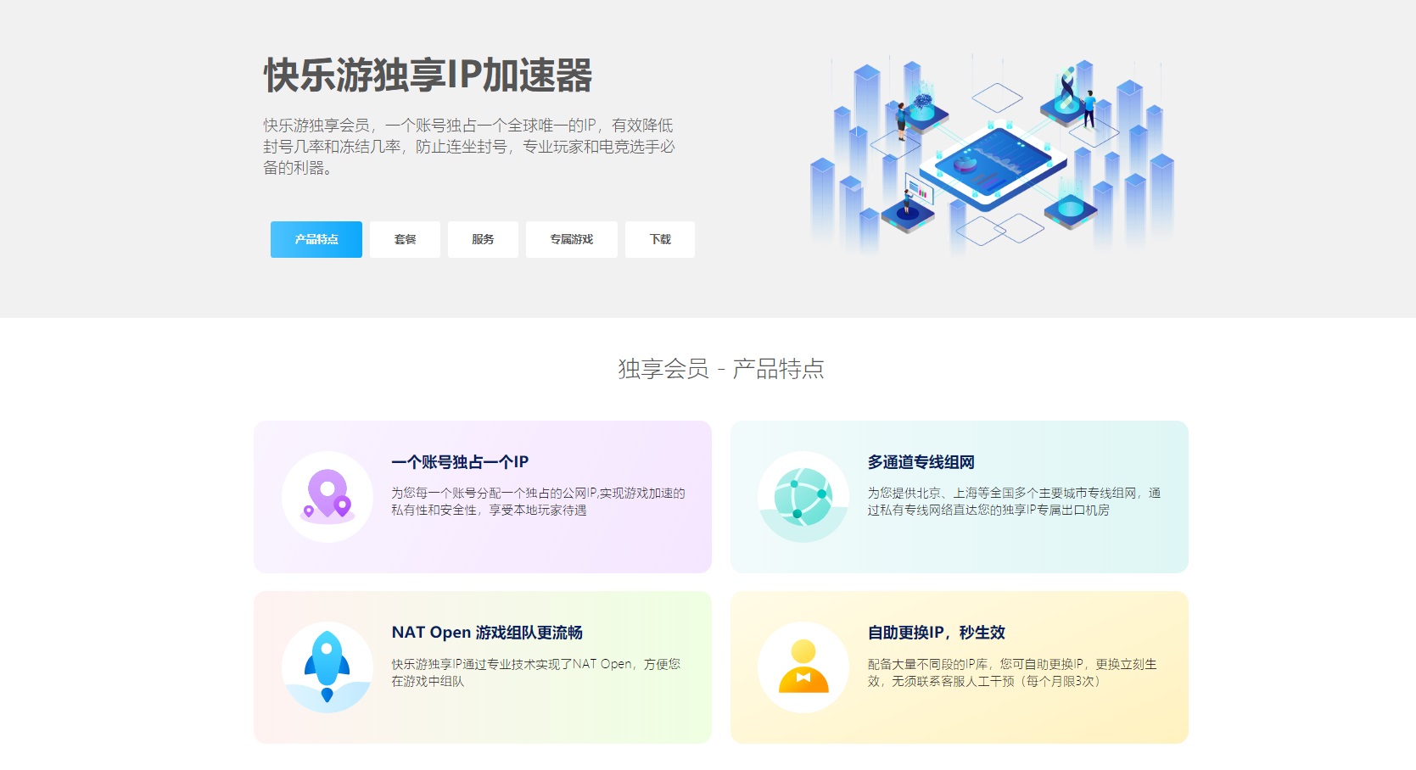Image resolution: width=1416 pixels, height=770 pixels.
Task: Click the 一个账号独占一个IP card title
Action: pos(460,462)
